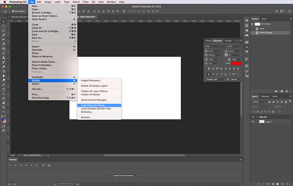293x186 pixels.
Task: Select the Clone Stamp tool
Action: click(x=4, y=58)
